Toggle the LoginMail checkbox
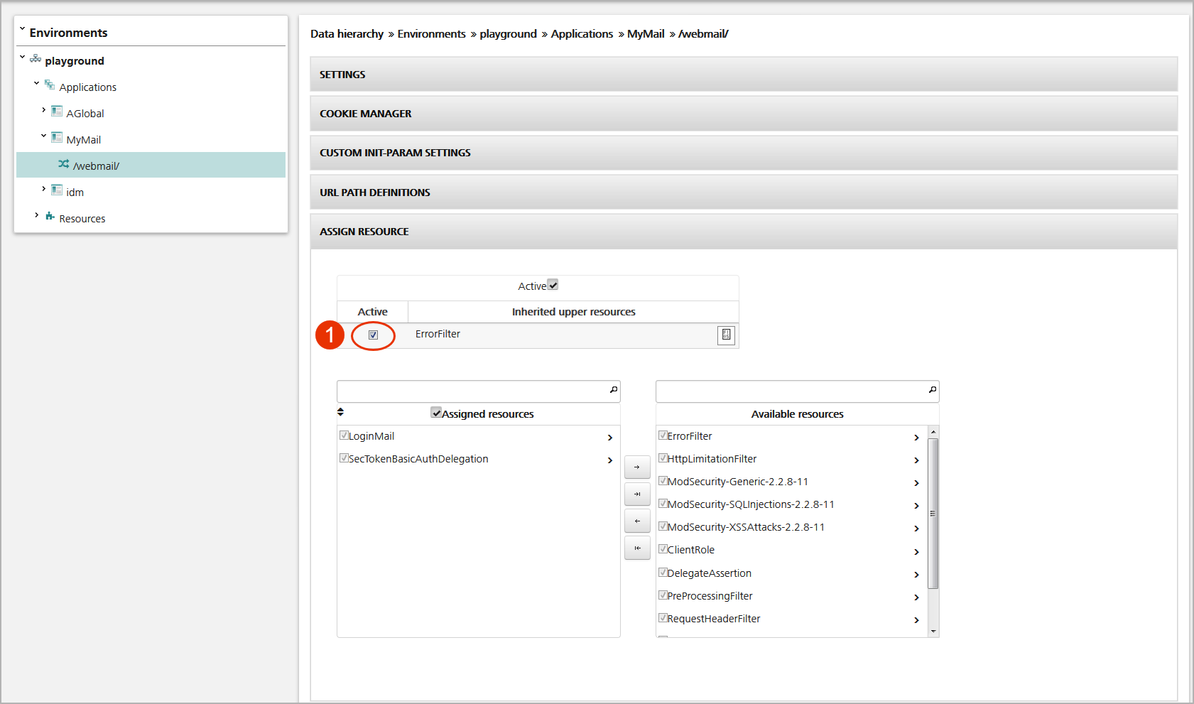Screen dimensions: 1194x704 [x=344, y=435]
